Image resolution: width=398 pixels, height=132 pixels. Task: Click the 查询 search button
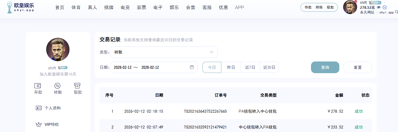coord(325,67)
